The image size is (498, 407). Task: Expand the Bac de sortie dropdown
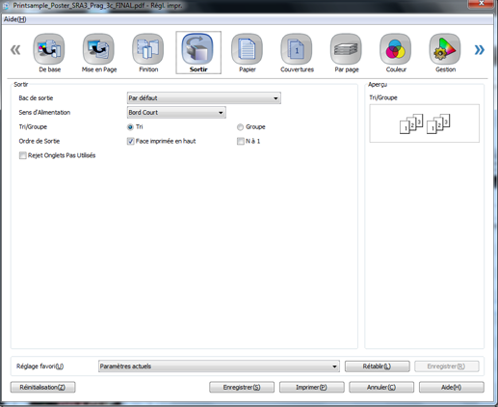(x=204, y=98)
